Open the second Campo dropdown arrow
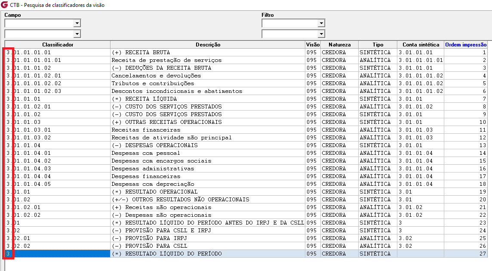The image size is (492, 271). 77,34
